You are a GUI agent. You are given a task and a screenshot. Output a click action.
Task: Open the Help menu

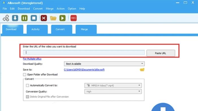(82, 9)
